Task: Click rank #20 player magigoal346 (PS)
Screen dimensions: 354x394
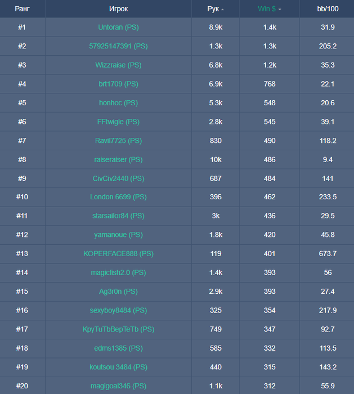Action: [118, 386]
